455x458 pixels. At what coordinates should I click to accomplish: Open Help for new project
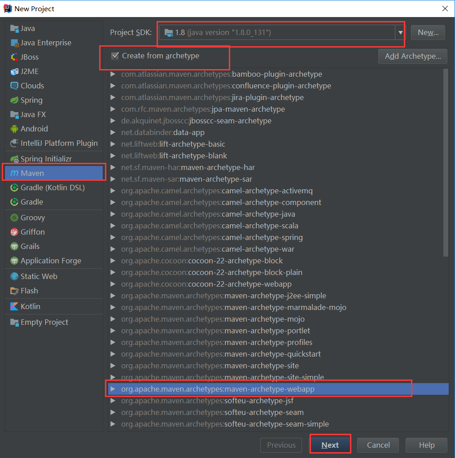click(427, 445)
